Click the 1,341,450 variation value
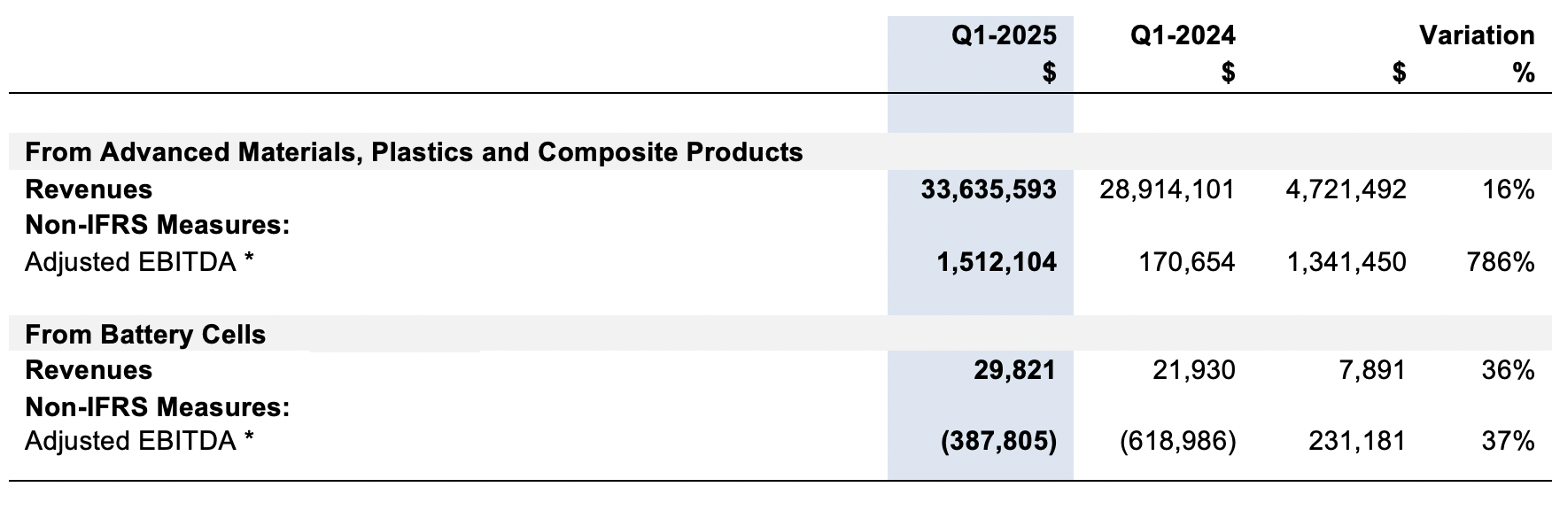The image size is (1552, 510). click(1346, 262)
